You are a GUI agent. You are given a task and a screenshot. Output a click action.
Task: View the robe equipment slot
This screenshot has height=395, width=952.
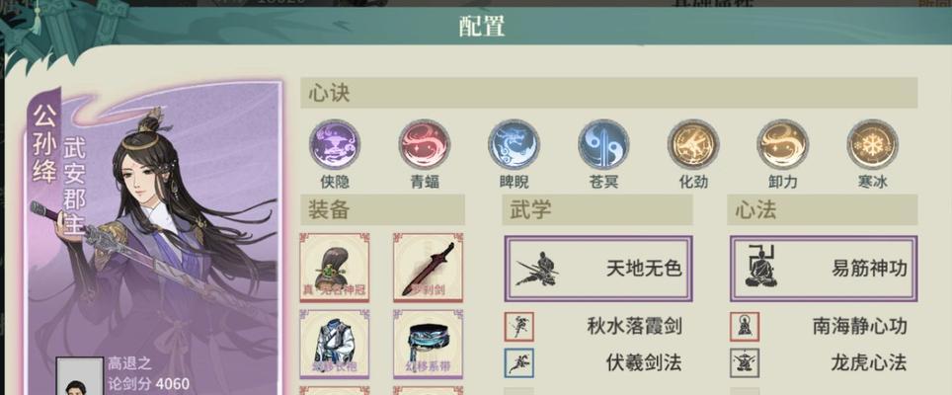click(335, 344)
